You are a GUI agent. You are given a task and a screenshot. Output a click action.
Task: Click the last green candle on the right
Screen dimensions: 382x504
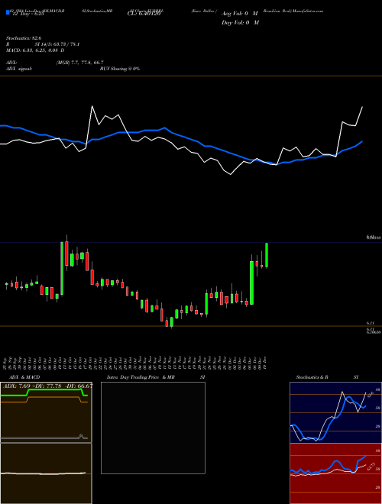pyautogui.click(x=267, y=255)
